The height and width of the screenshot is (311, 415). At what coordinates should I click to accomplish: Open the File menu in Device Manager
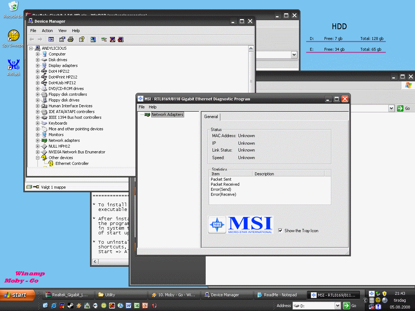click(x=33, y=31)
